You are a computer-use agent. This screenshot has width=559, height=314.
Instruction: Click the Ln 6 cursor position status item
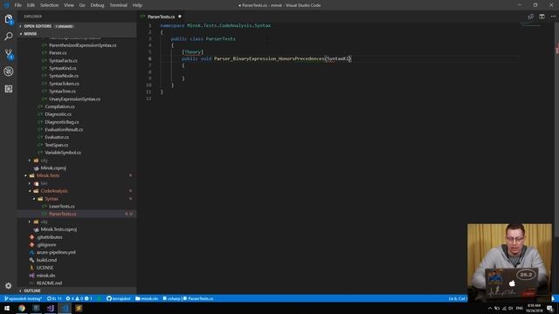pyautogui.click(x=457, y=298)
